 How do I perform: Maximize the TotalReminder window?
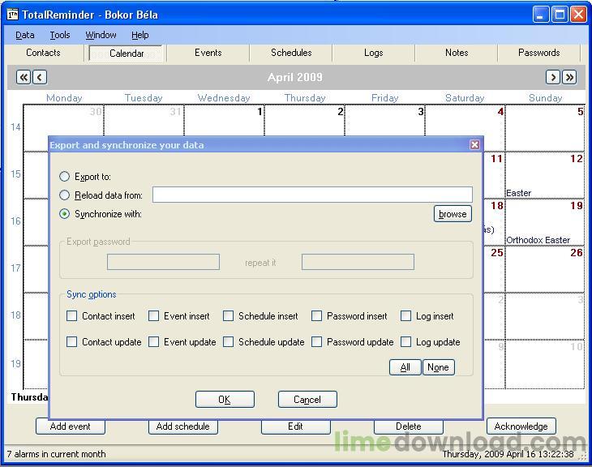click(559, 15)
